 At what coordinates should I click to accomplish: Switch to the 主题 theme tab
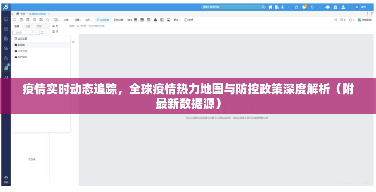click(x=28, y=26)
